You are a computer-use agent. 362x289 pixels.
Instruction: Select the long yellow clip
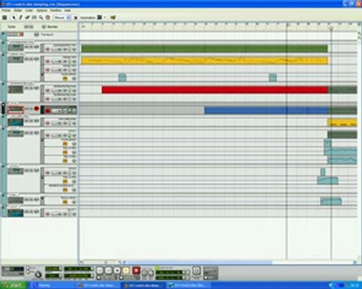[x=204, y=61]
